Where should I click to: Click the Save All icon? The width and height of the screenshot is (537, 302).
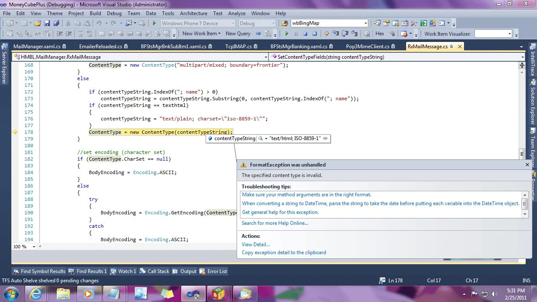tap(56, 23)
